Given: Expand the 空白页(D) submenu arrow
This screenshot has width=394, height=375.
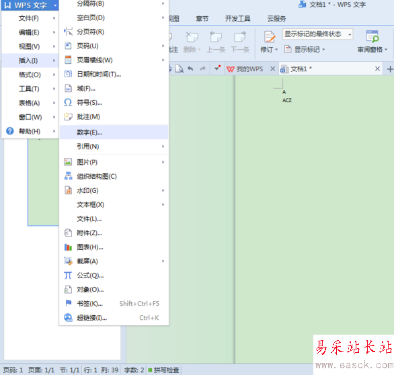Looking at the screenshot, I should (163, 17).
